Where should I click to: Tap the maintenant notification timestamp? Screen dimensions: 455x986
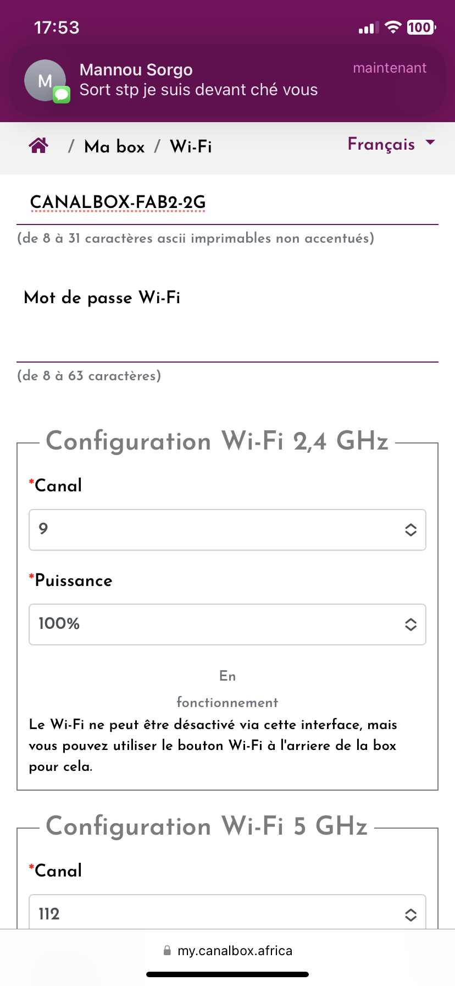[x=389, y=68]
